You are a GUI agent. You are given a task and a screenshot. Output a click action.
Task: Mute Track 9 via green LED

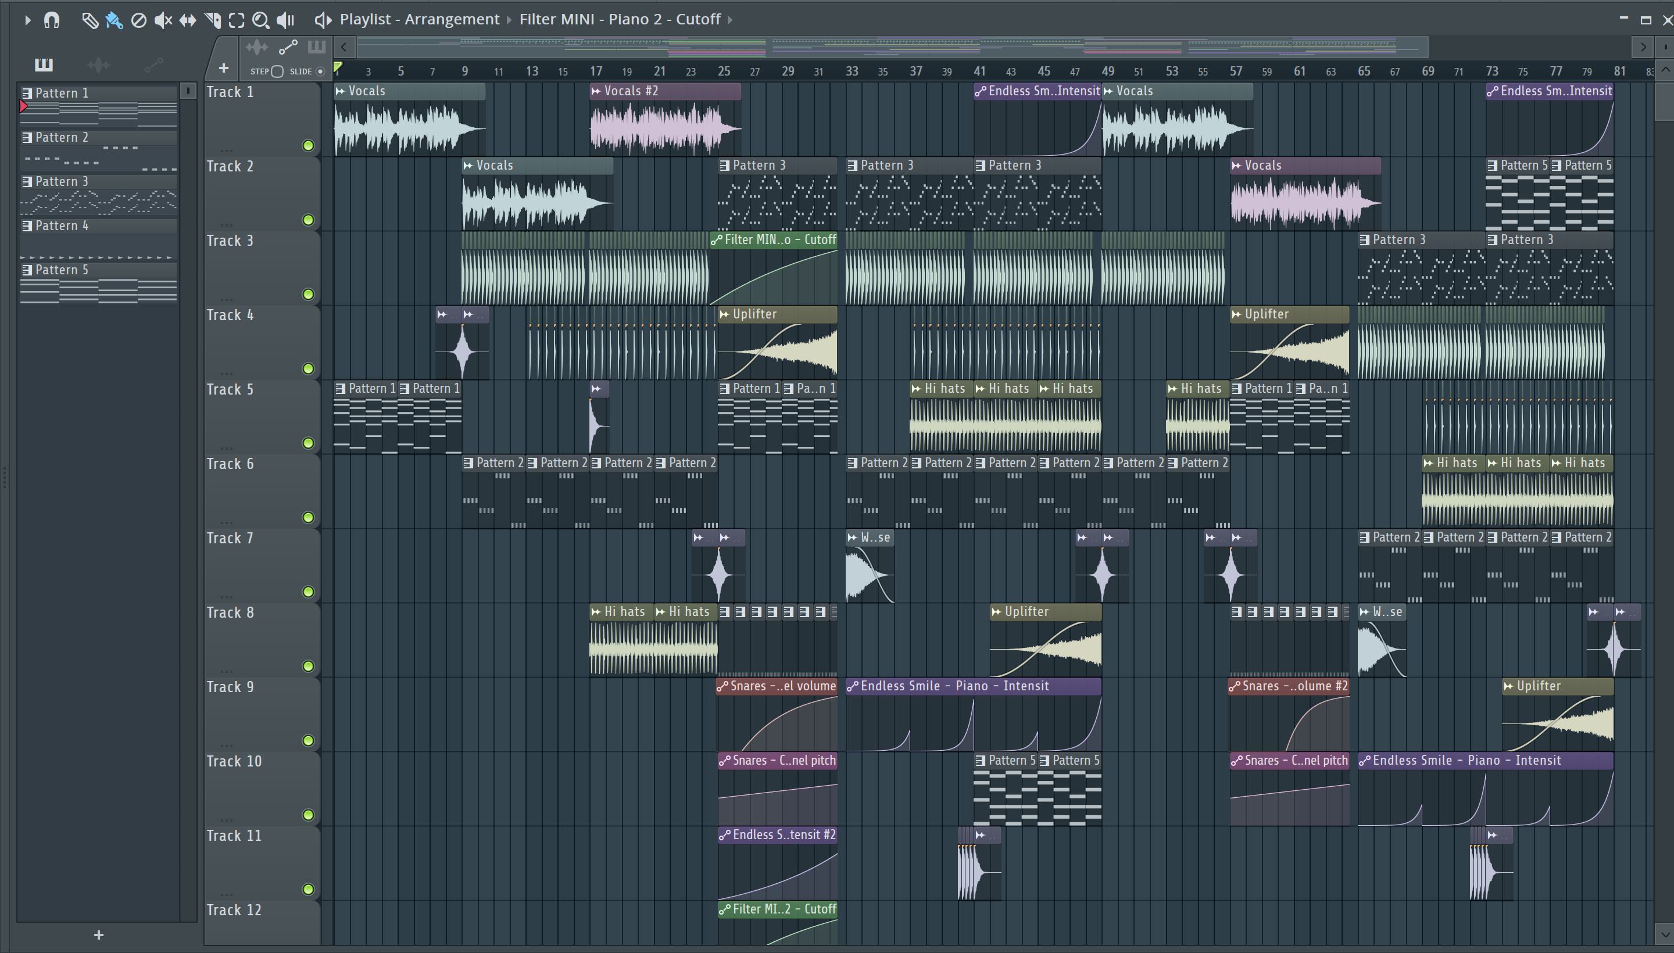[x=308, y=740]
